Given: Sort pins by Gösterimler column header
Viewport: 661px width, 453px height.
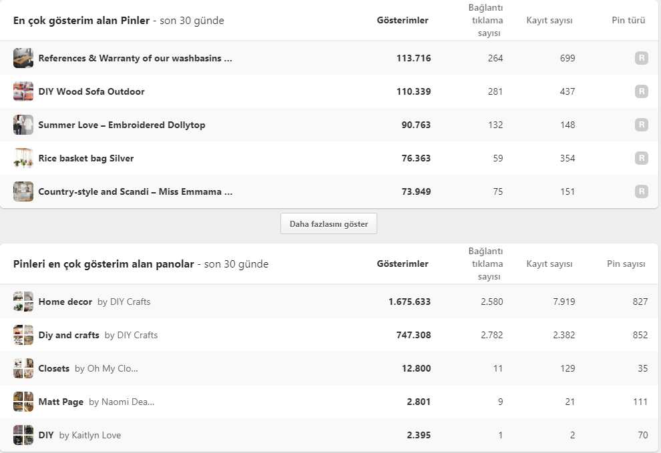Looking at the screenshot, I should (x=403, y=20).
